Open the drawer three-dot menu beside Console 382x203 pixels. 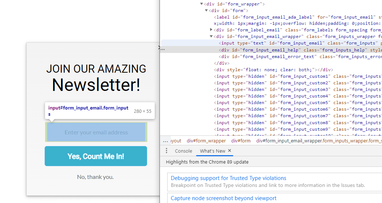point(166,151)
